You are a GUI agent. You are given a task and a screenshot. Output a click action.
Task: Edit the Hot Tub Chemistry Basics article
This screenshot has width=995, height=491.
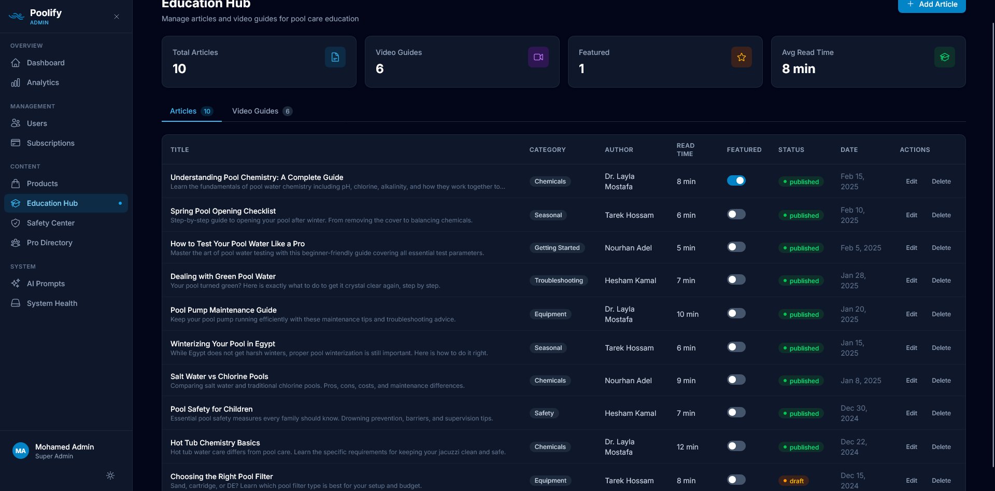[912, 447]
